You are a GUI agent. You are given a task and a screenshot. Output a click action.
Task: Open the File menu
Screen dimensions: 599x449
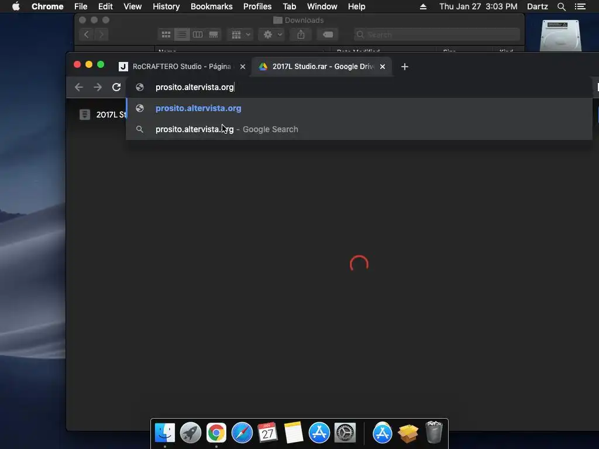[x=81, y=6]
